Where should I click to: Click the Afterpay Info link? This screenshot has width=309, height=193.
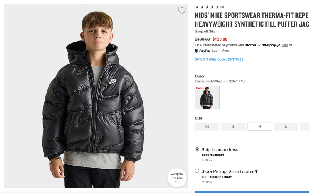pyautogui.click(x=285, y=45)
